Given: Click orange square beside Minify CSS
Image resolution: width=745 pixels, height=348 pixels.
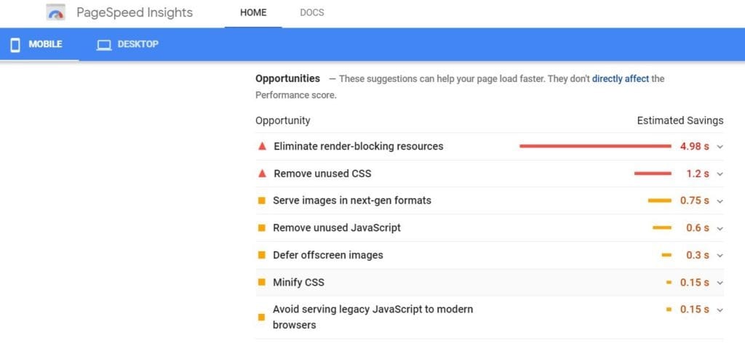Looking at the screenshot, I should [261, 282].
